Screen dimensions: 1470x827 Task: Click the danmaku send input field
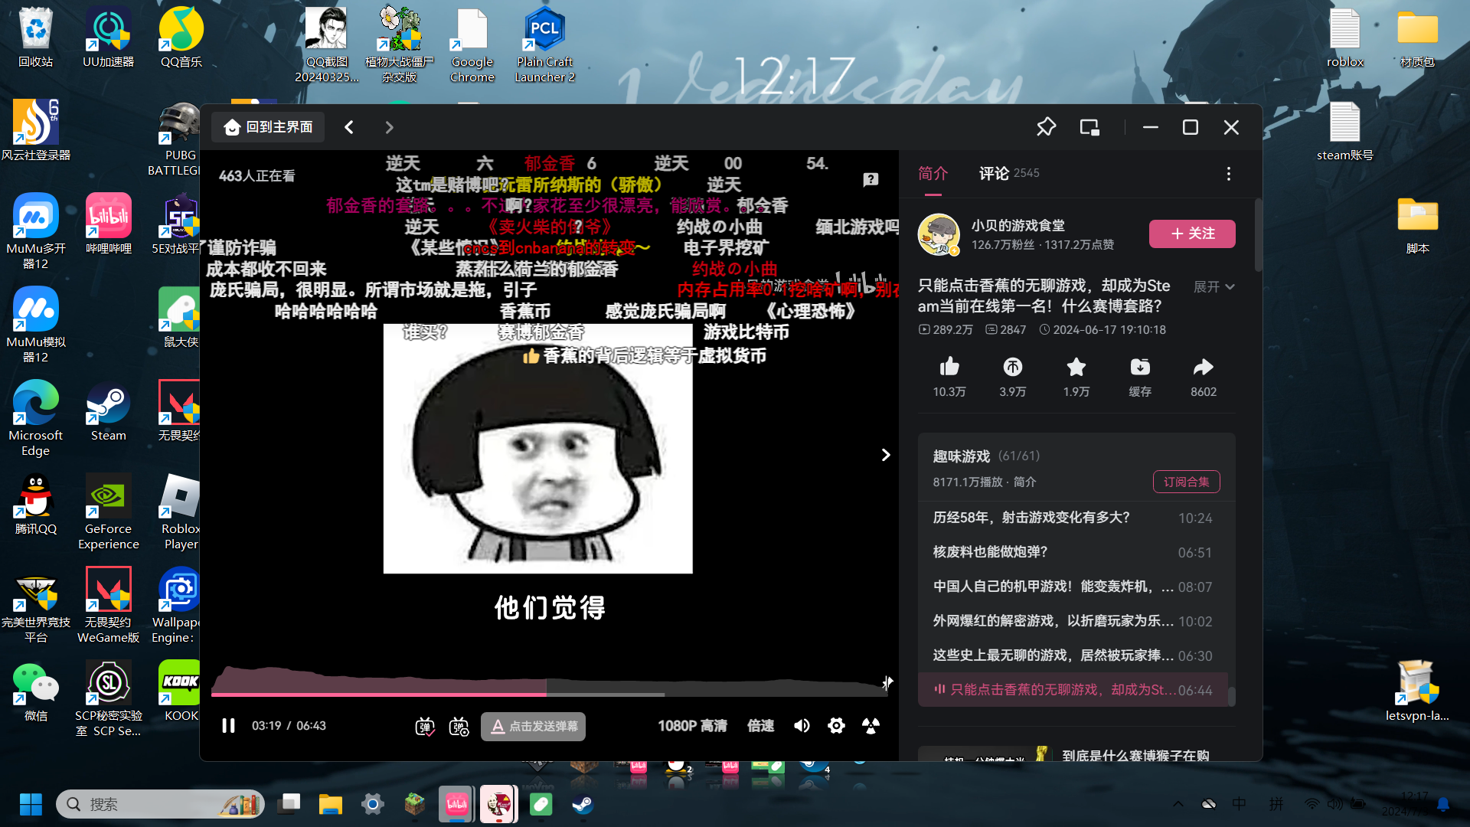point(534,726)
